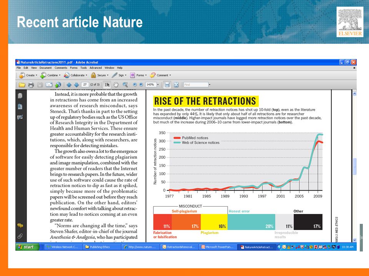Click the Windows start button
The width and height of the screenshot is (369, 276).
(27, 247)
